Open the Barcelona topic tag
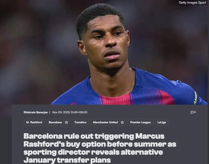The width and height of the screenshot is (209, 164). tap(55, 122)
